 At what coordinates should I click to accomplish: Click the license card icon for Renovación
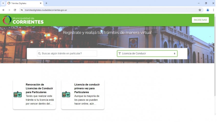click(x=18, y=94)
